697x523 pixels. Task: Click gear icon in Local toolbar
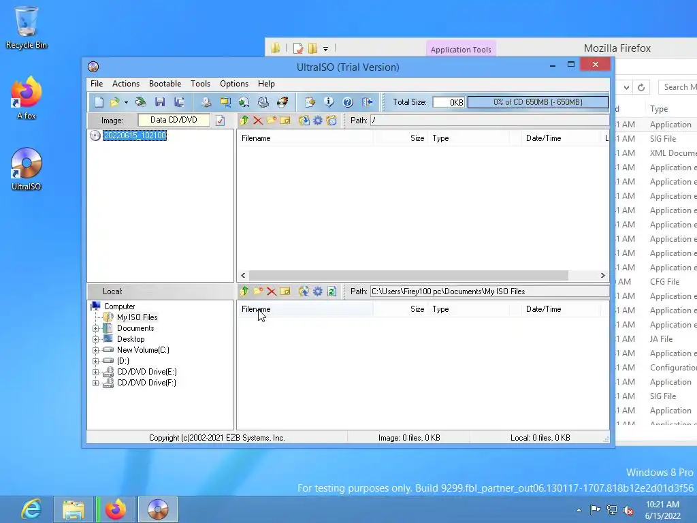[x=318, y=291]
